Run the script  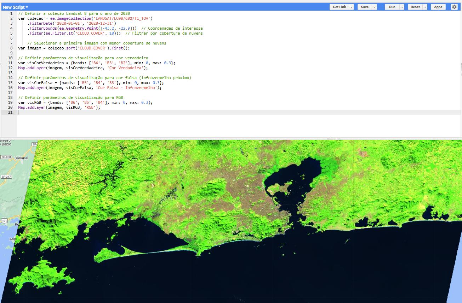tap(392, 7)
